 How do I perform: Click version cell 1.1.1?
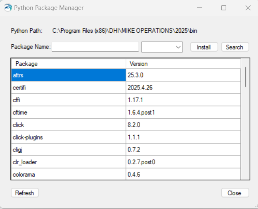[x=183, y=137]
